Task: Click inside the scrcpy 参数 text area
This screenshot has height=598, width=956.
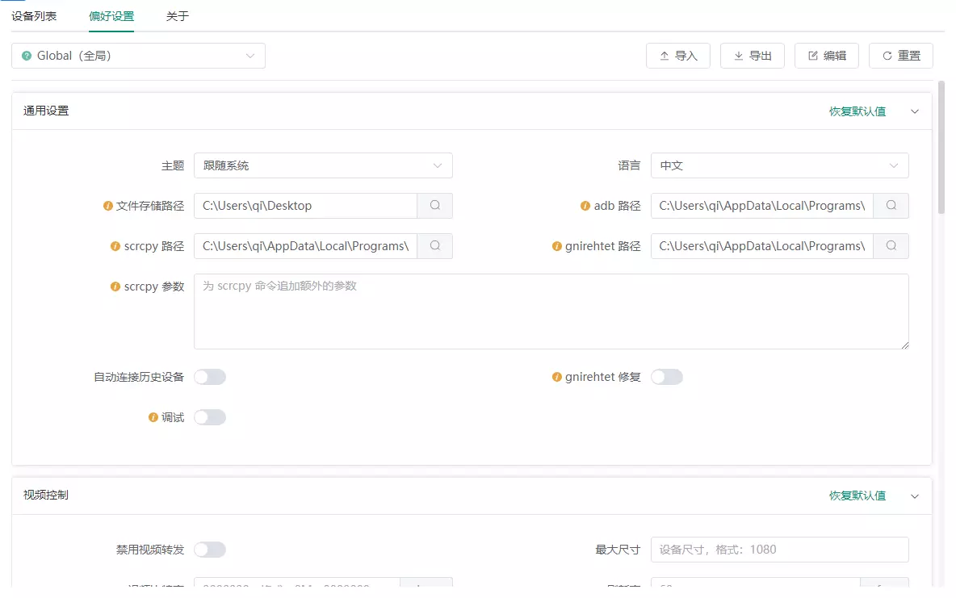Action: pos(551,312)
